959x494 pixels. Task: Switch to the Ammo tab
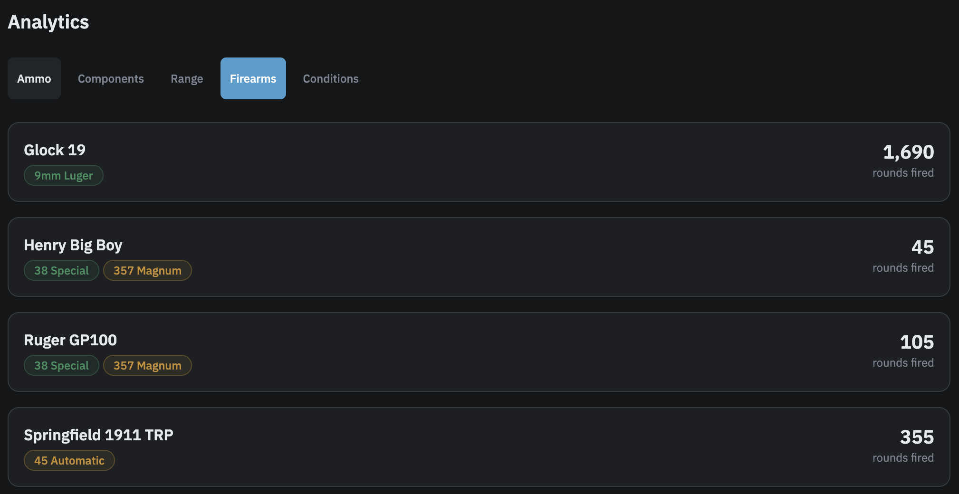click(x=34, y=78)
